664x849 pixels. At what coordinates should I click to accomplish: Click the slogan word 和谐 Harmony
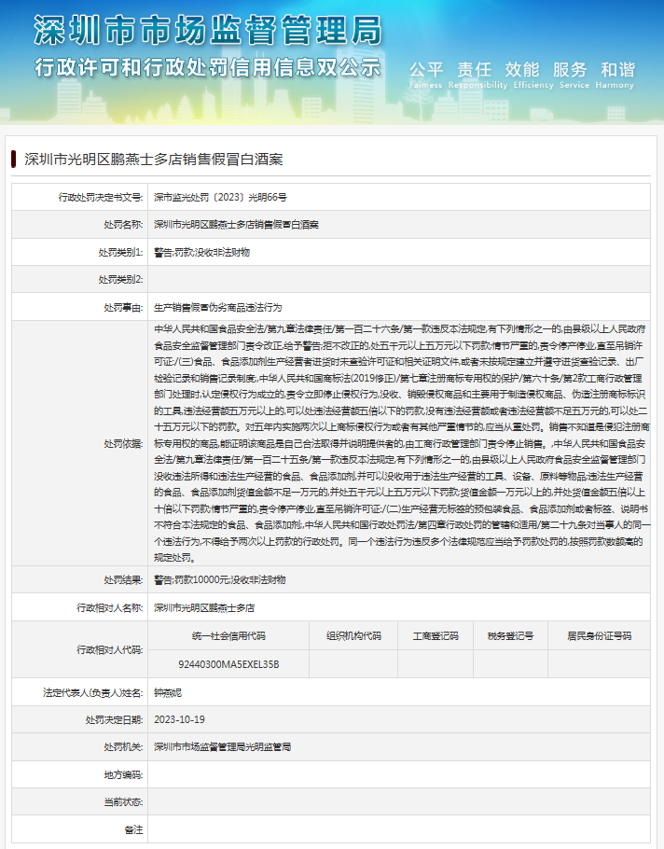click(x=615, y=75)
